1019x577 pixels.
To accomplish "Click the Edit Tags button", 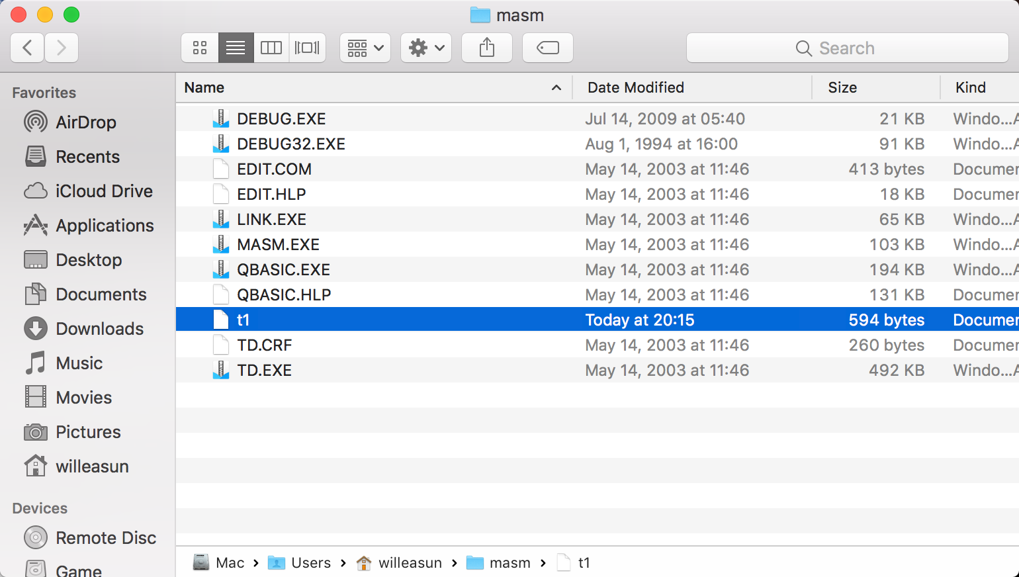I will (x=548, y=48).
